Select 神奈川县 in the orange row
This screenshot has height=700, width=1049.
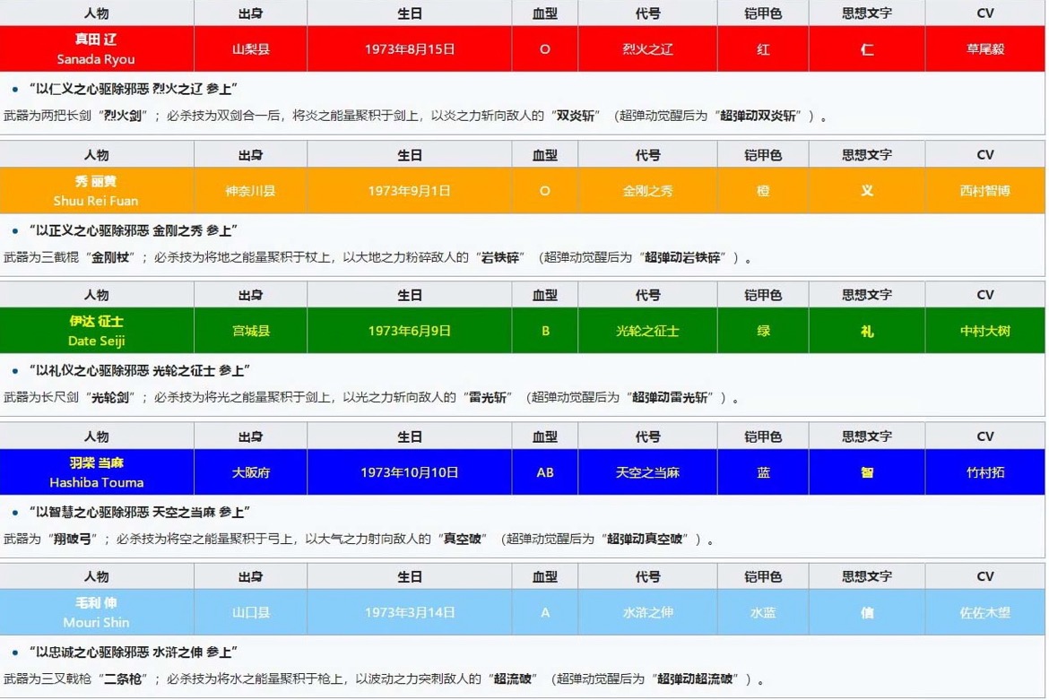coord(251,191)
